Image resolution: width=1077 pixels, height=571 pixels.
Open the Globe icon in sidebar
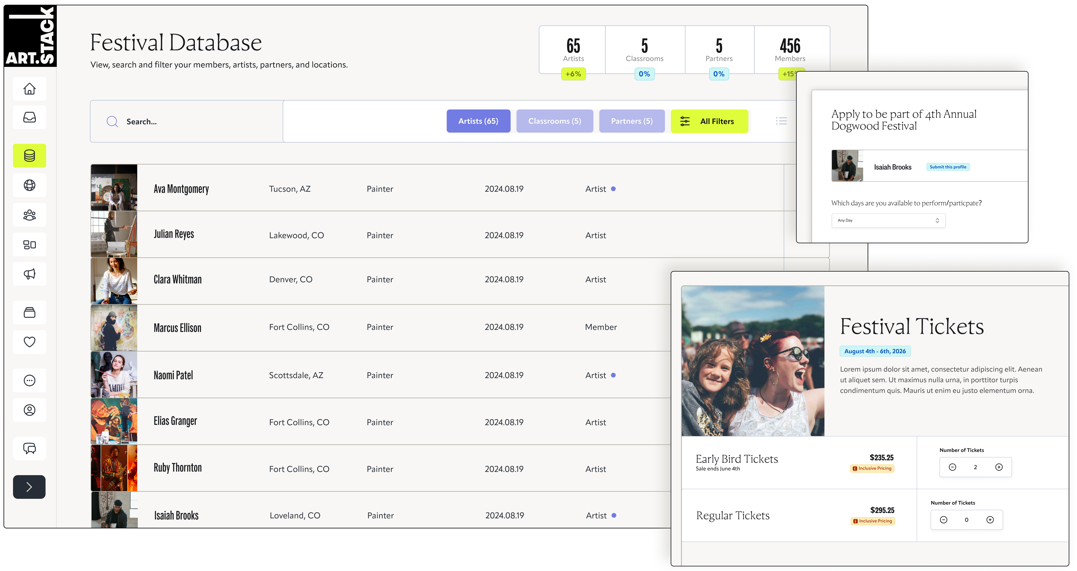[x=29, y=185]
